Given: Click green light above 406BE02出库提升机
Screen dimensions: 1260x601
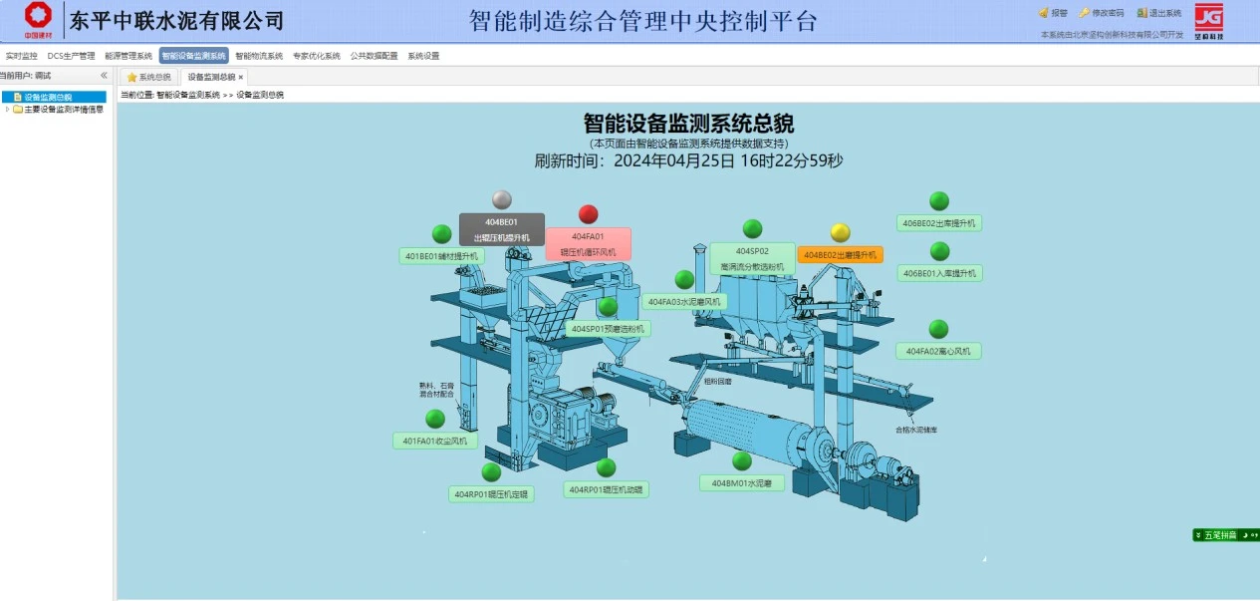Looking at the screenshot, I should click(x=939, y=201).
